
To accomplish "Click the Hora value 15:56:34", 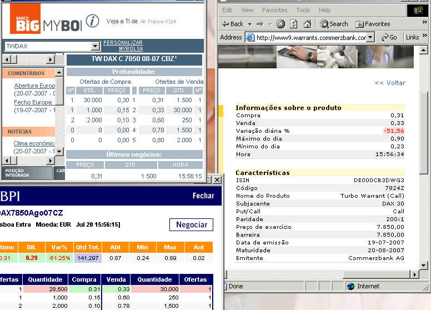I will coord(390,154).
